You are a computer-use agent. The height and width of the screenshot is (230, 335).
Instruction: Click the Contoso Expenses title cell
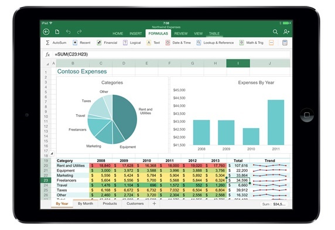(82, 71)
